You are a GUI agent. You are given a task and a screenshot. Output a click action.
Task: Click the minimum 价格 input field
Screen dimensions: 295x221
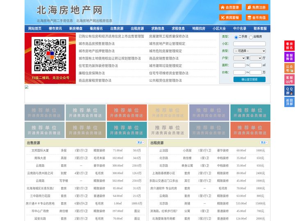239,72
